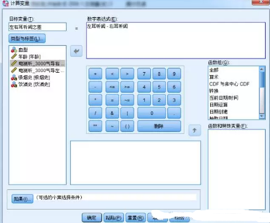Click the parentheses ( ) keypad button
Viewport: 270px width, 223px height.
pos(127,126)
